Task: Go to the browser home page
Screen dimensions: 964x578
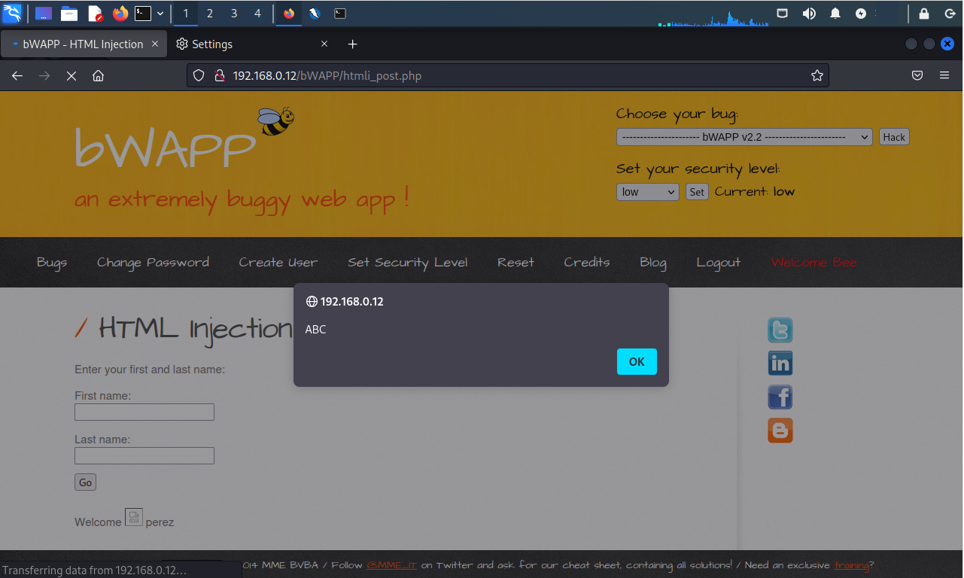Action: [x=98, y=75]
